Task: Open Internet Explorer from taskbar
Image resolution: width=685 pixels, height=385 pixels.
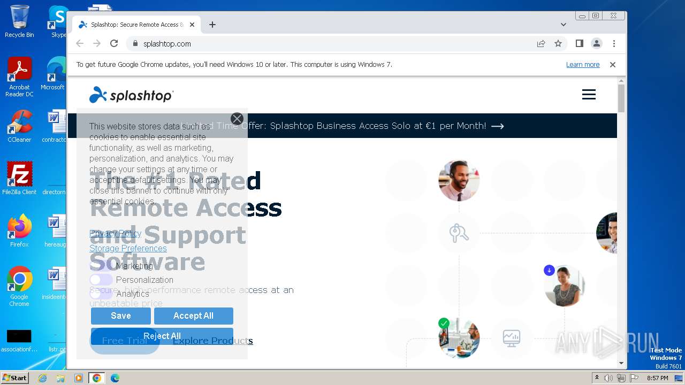Action: point(42,378)
